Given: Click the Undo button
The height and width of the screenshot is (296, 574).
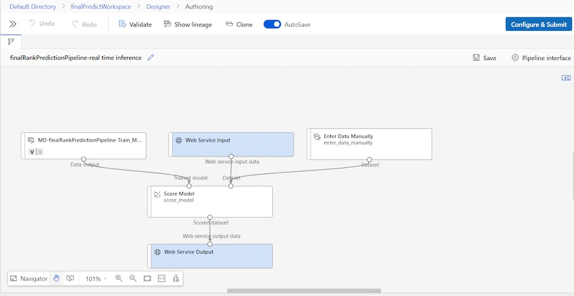Looking at the screenshot, I should point(42,24).
